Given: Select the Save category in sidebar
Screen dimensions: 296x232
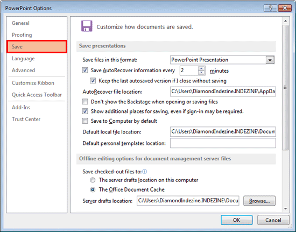Looking at the screenshot, I should [37, 47].
